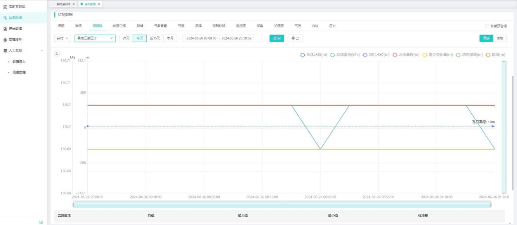Toggle the 降深(m) legend series

pos(488,55)
